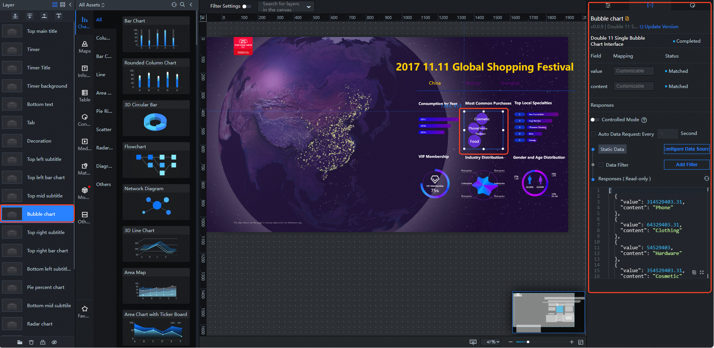This screenshot has height=348, width=714.
Task: Add the Bar Chart widget thumbnail
Action: click(156, 38)
